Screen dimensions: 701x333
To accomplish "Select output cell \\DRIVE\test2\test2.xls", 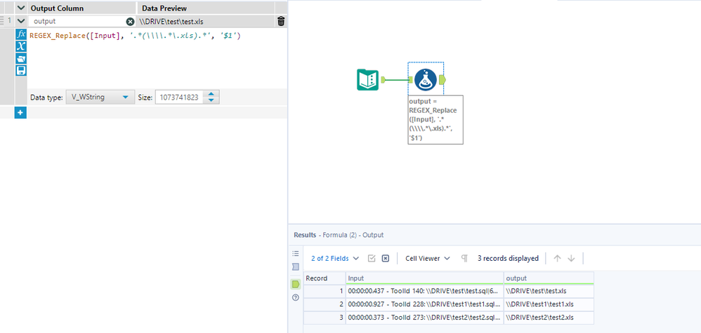I will click(x=549, y=318).
